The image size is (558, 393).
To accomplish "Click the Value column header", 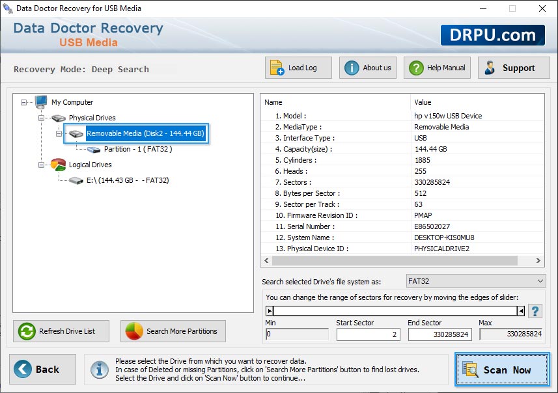I will [x=477, y=102].
